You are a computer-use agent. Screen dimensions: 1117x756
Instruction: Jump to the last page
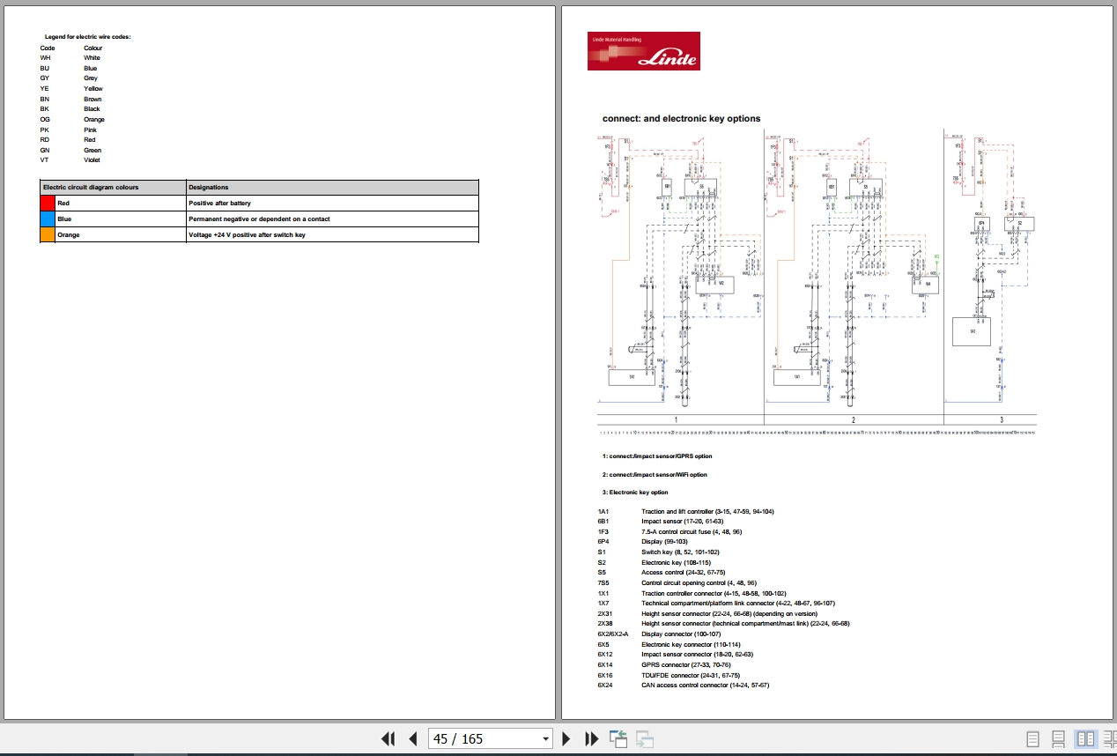pos(592,739)
